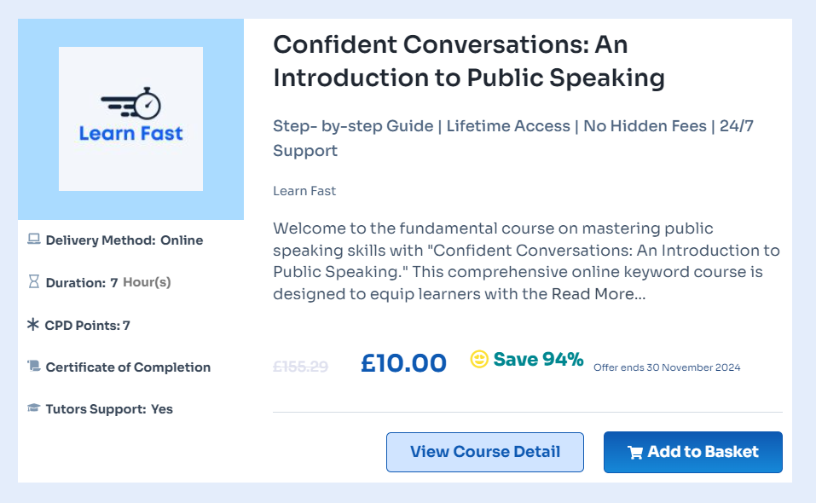Viewport: 816px width, 503px height.
Task: Click the Offer ends 30 November 2024 text
Action: point(667,367)
